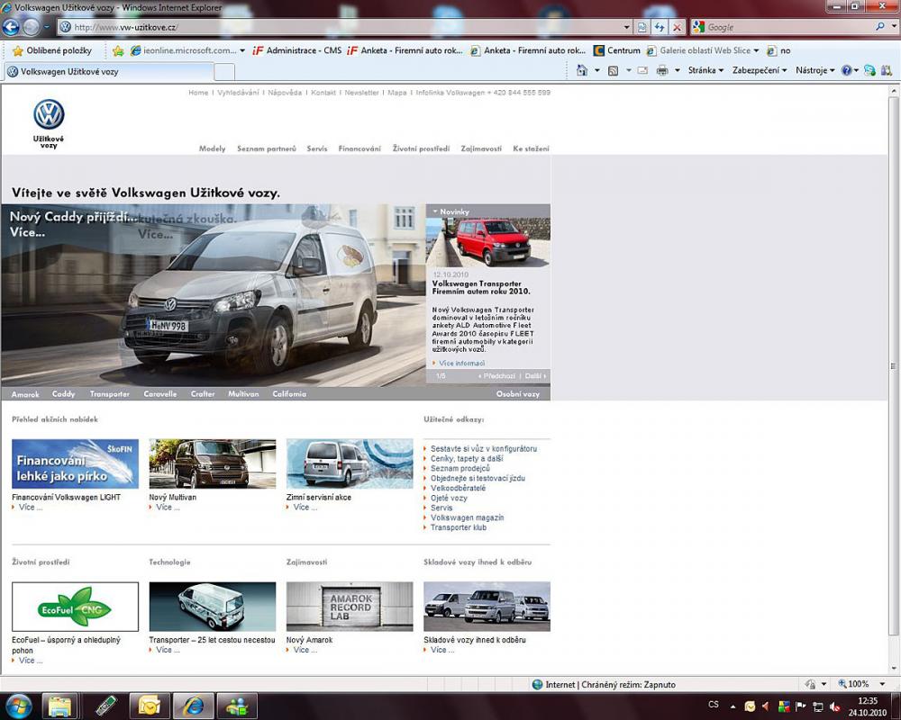Click the Volkswagen Užitkové vozy logo

point(49,123)
